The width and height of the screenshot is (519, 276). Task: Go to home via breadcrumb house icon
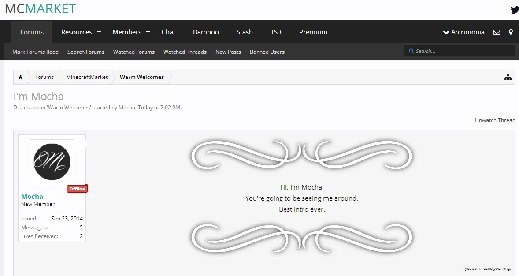click(21, 77)
